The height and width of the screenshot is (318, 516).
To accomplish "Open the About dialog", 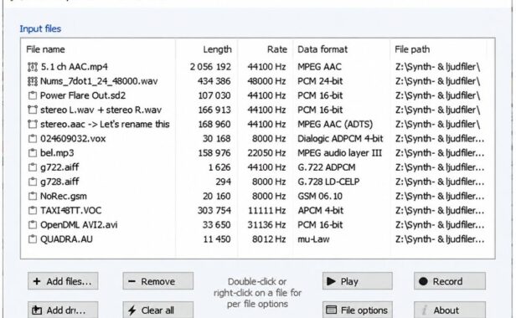I will (x=450, y=310).
